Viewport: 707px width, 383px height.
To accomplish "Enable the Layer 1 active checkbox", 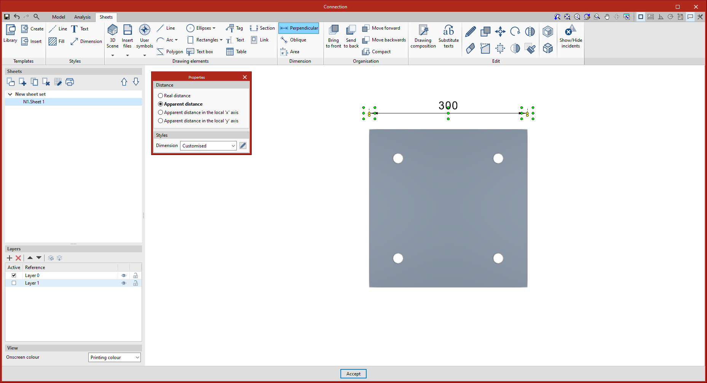I will click(x=14, y=283).
